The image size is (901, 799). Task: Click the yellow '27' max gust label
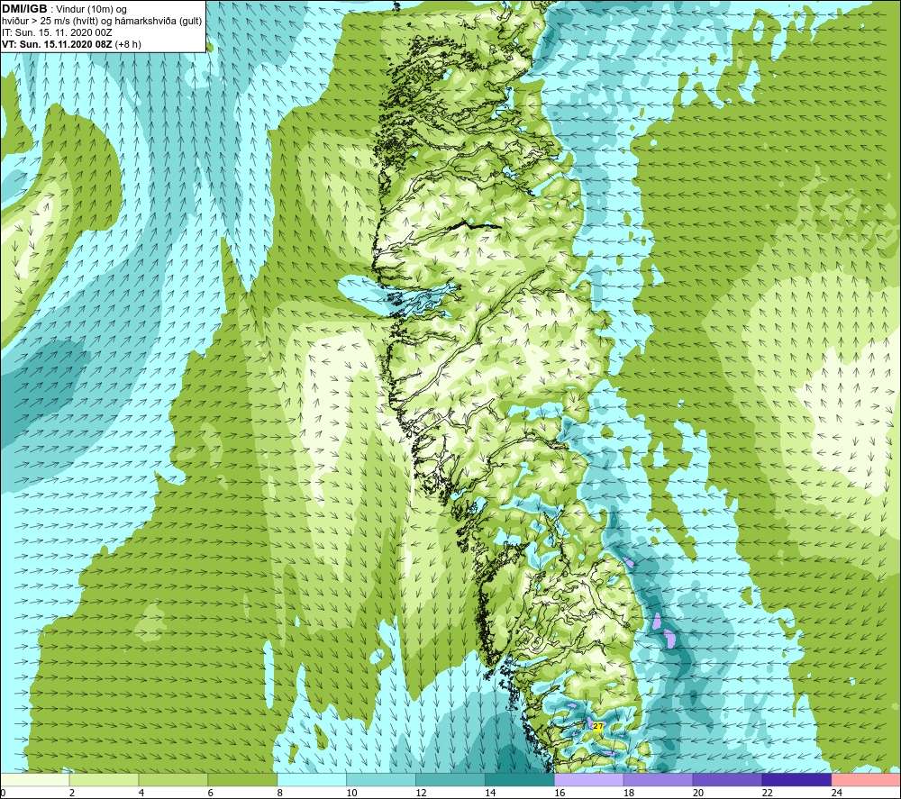coord(597,727)
